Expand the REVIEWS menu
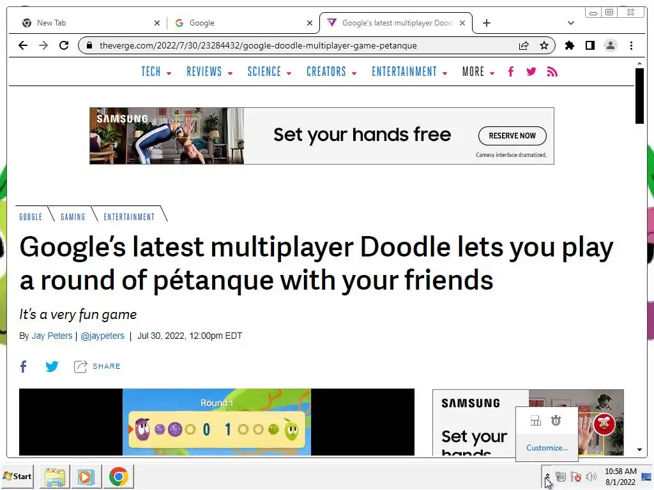Viewport: 654px width, 490px height. coord(209,71)
